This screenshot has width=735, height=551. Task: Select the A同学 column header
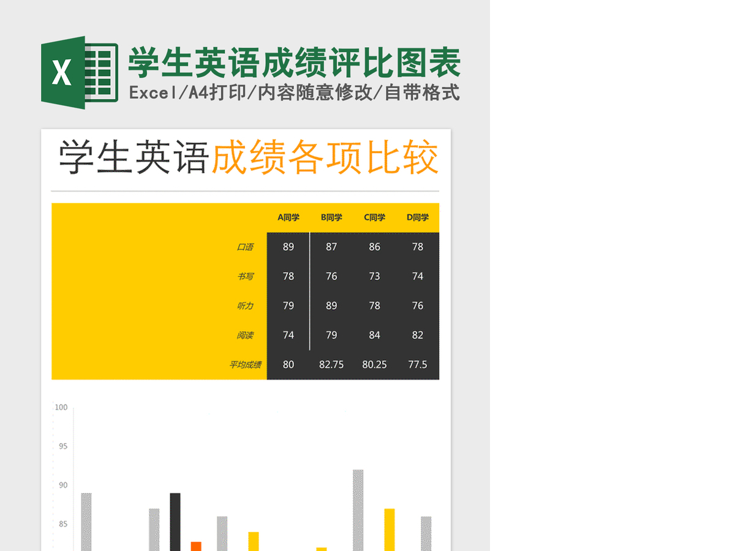coord(288,217)
